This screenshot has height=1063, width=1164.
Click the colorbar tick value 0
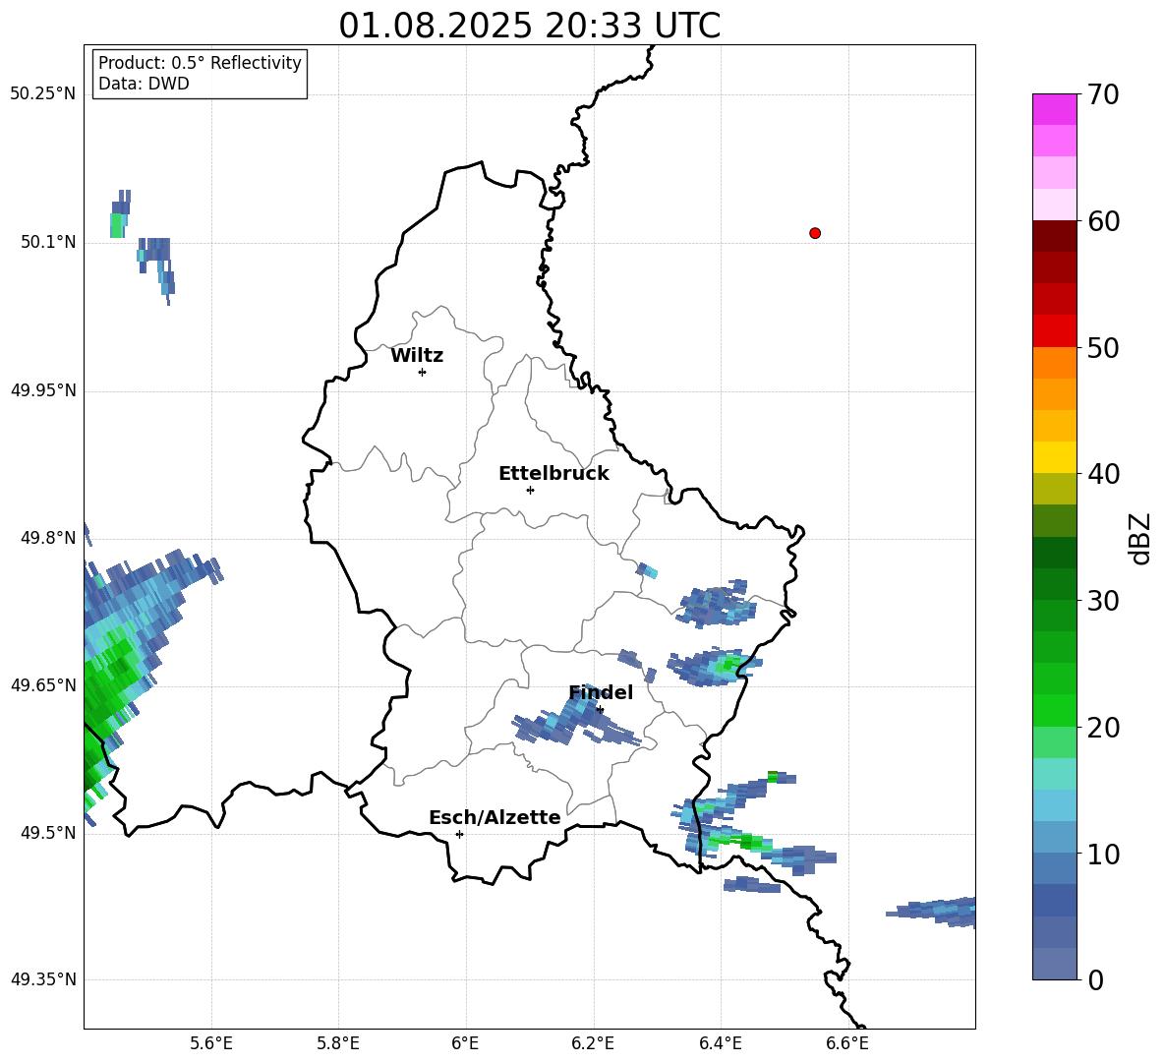coord(1095,980)
